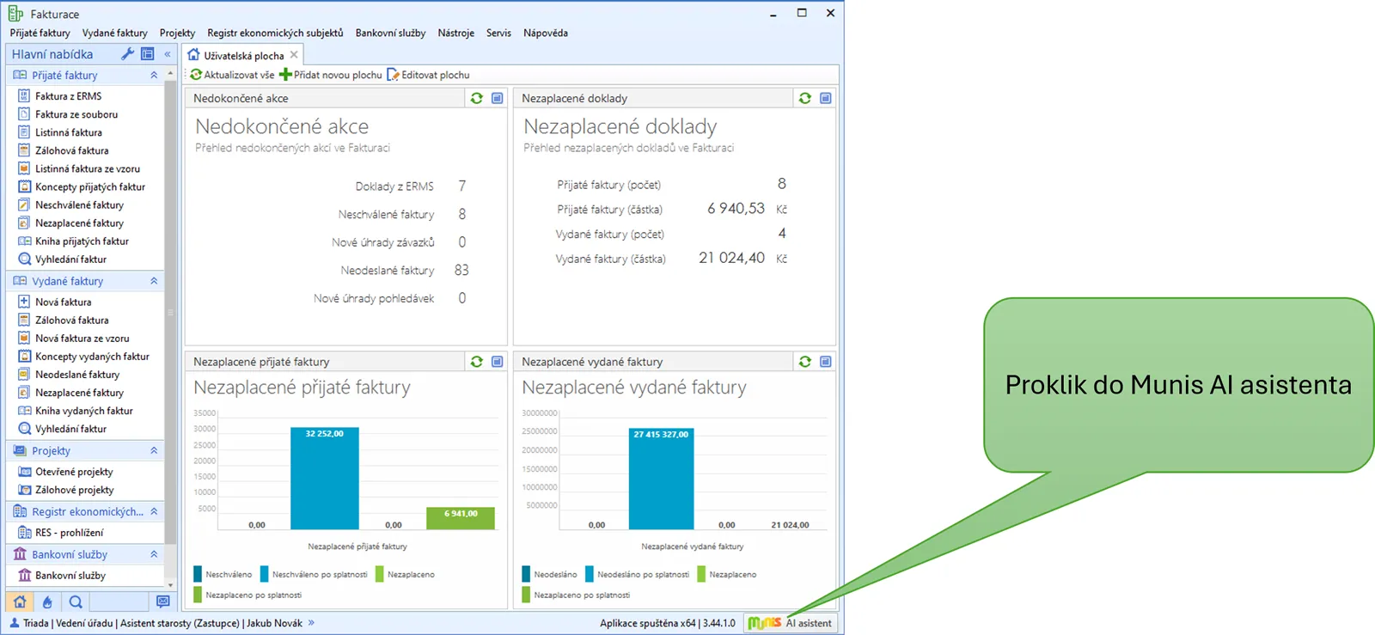The height and width of the screenshot is (635, 1375).
Task: Close the Uživatelská plocha tab
Action: point(294,55)
